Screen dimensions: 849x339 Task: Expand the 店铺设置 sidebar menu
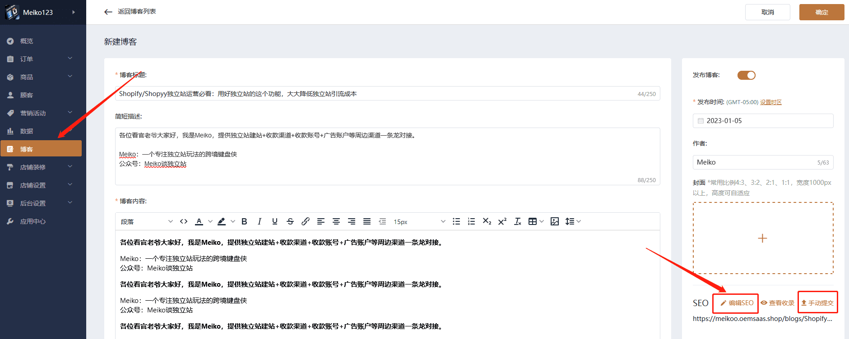pos(70,185)
